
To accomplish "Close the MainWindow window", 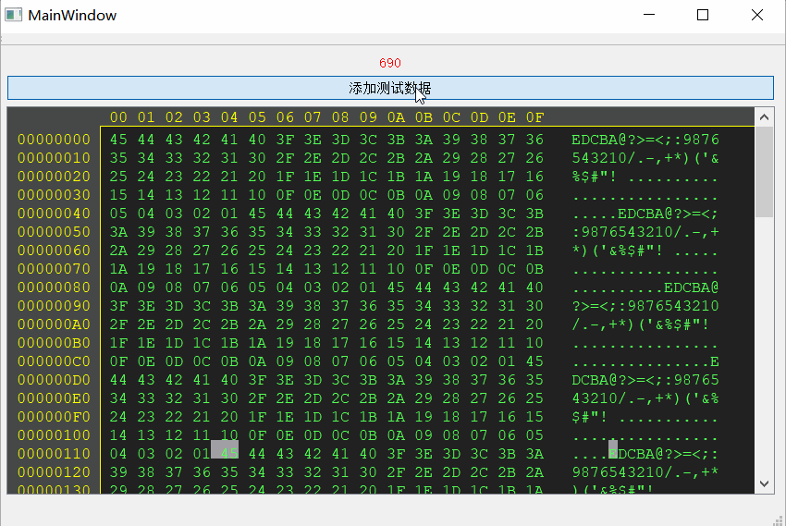I will pyautogui.click(x=757, y=15).
